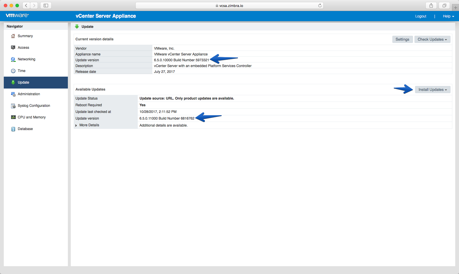
Task: Click the Logout link
Action: [421, 16]
